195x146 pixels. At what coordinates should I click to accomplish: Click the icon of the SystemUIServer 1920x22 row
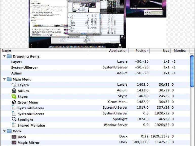click(14, 114)
